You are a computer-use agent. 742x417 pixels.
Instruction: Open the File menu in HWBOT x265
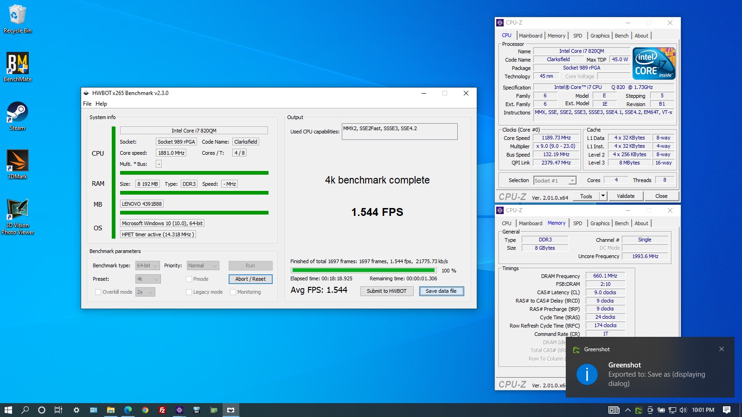coord(87,104)
